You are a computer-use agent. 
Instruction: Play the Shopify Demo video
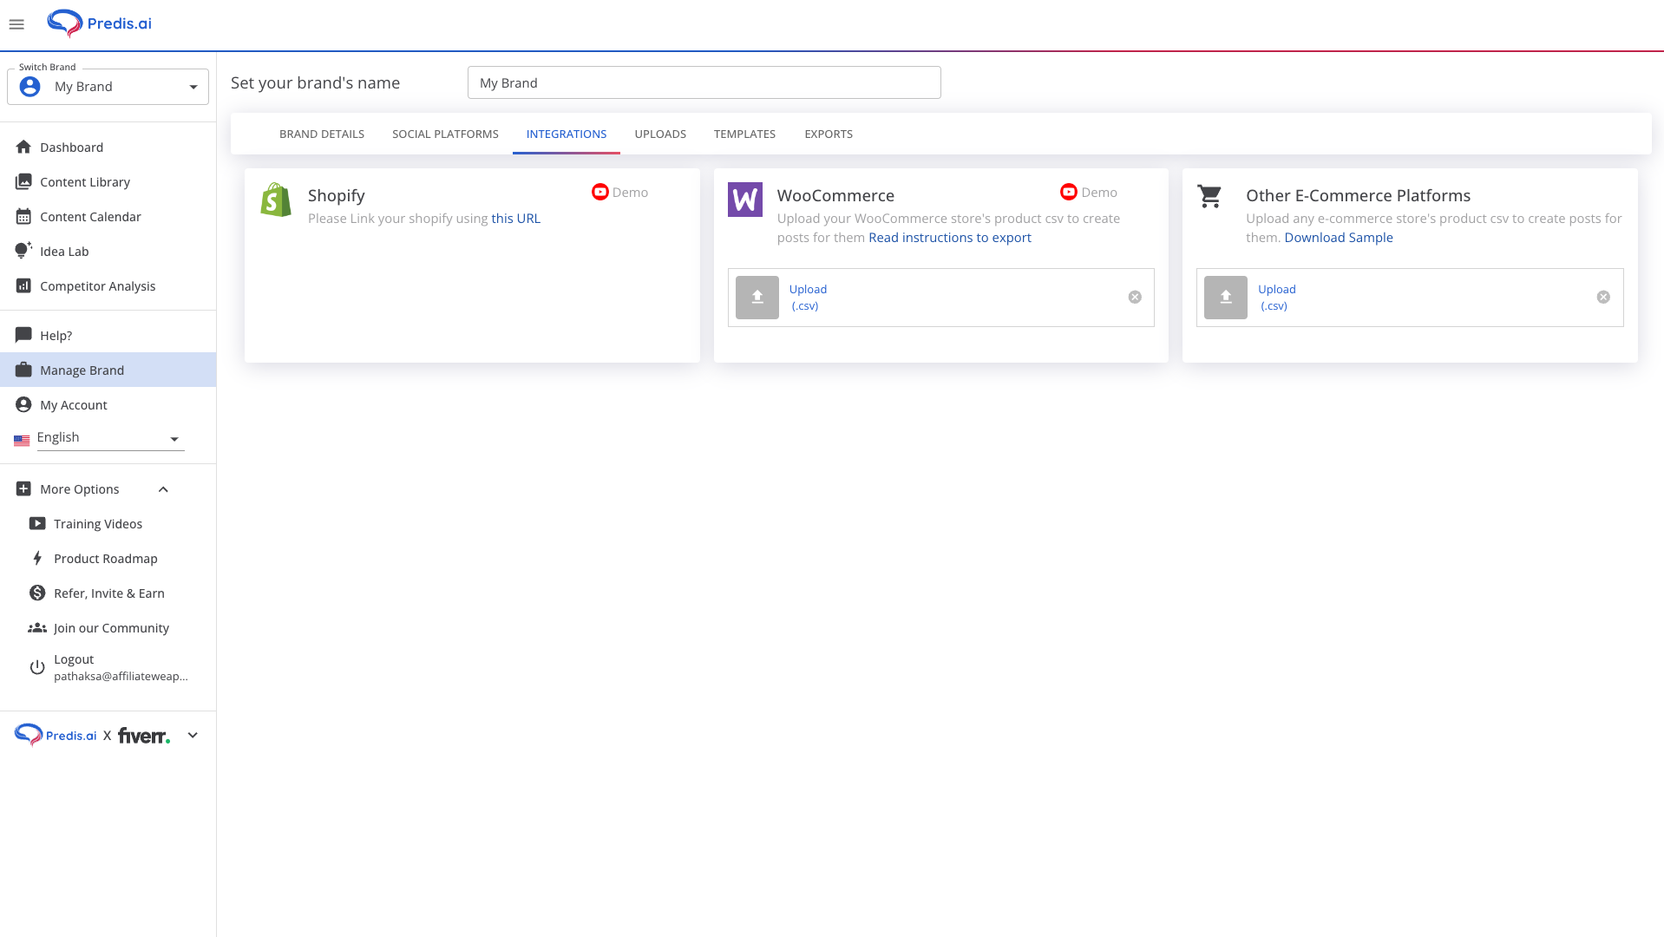coord(599,192)
